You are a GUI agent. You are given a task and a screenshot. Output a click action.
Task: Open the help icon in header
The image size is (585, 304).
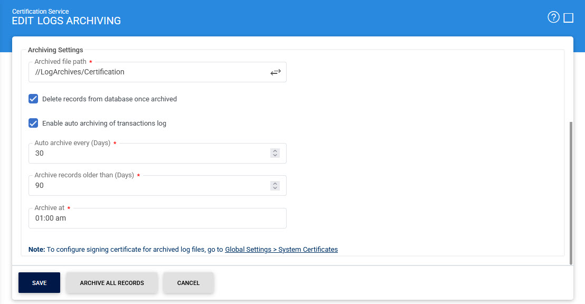pos(553,18)
